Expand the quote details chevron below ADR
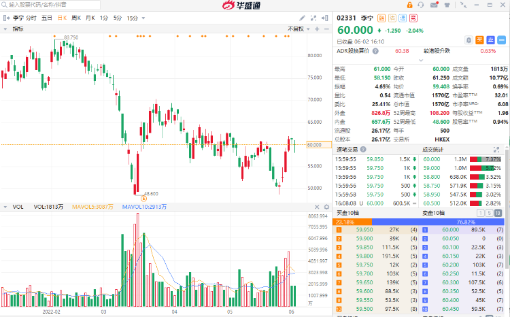The width and height of the screenshot is (510, 317). [x=420, y=60]
